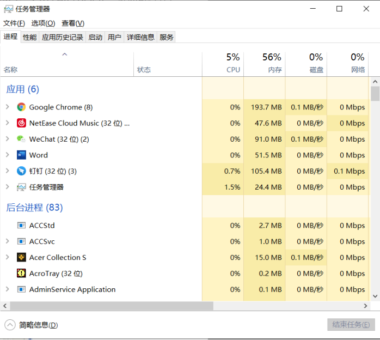Select the Acer Collection S icon
The image size is (380, 340).
click(21, 258)
